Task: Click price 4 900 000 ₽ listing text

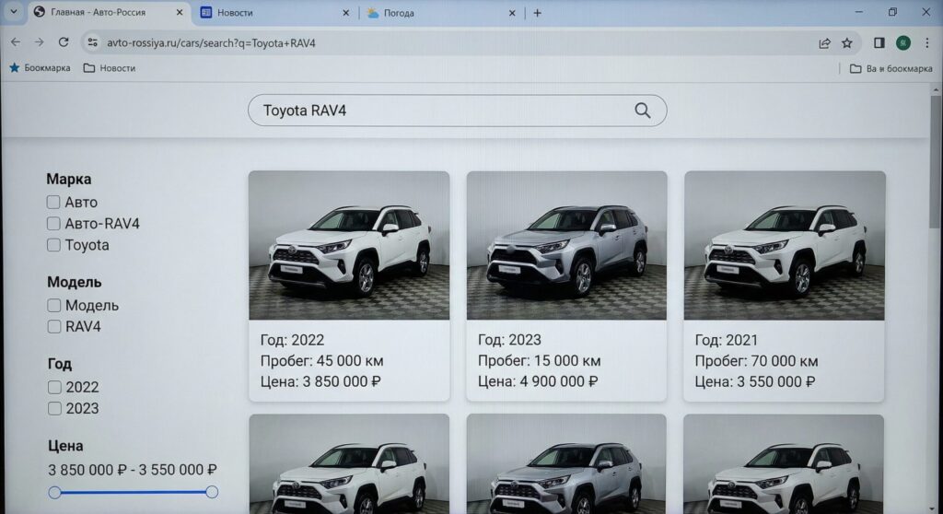Action: (538, 381)
